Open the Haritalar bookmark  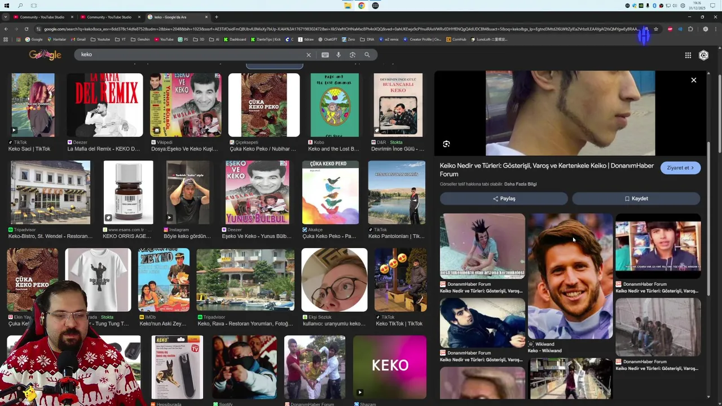tap(56, 39)
